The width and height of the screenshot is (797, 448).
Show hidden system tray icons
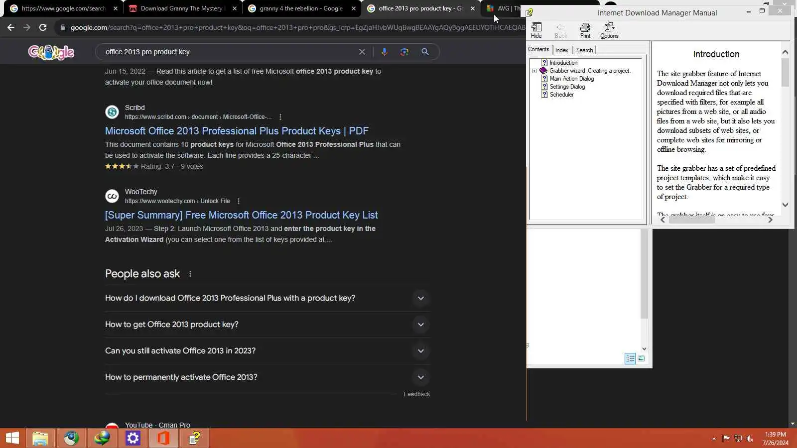point(714,439)
